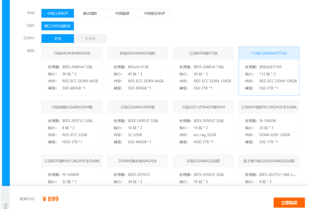Screen dimensions: 309x209
Task: Choose the 江苏BGP高防72核 spec card
Action: click(203, 71)
